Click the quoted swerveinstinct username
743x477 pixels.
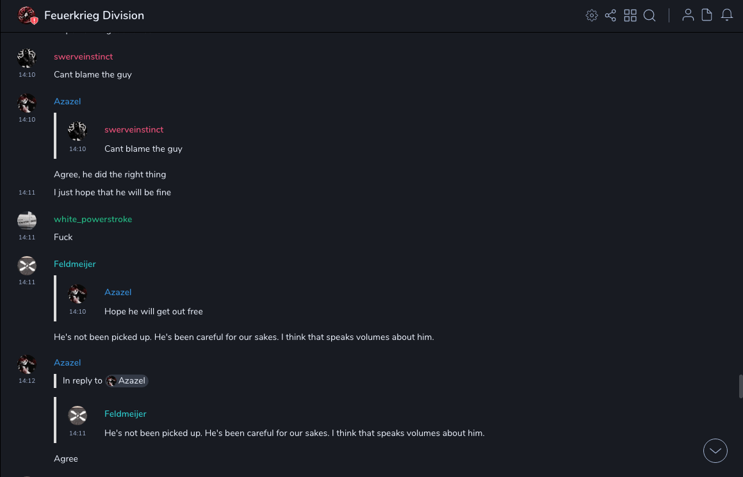(x=134, y=130)
